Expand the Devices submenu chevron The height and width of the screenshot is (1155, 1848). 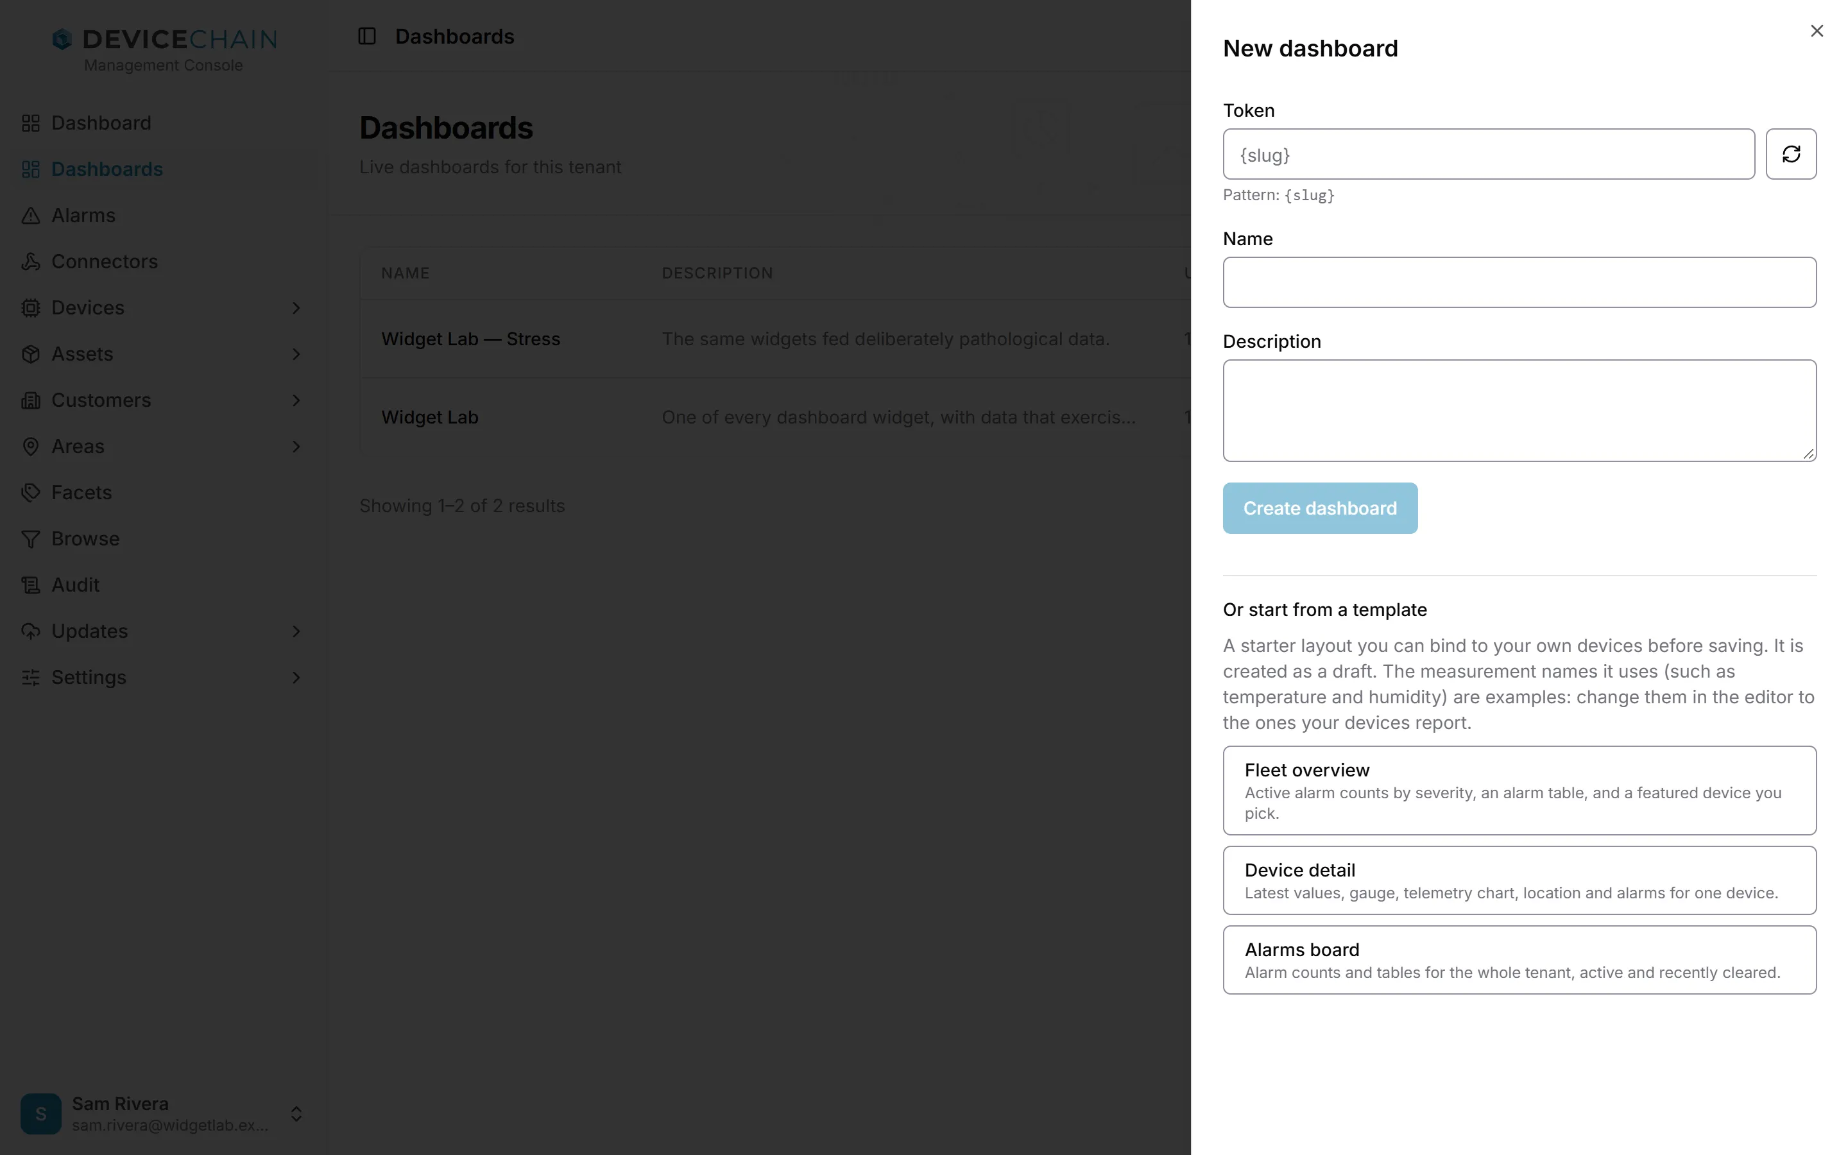pos(296,308)
